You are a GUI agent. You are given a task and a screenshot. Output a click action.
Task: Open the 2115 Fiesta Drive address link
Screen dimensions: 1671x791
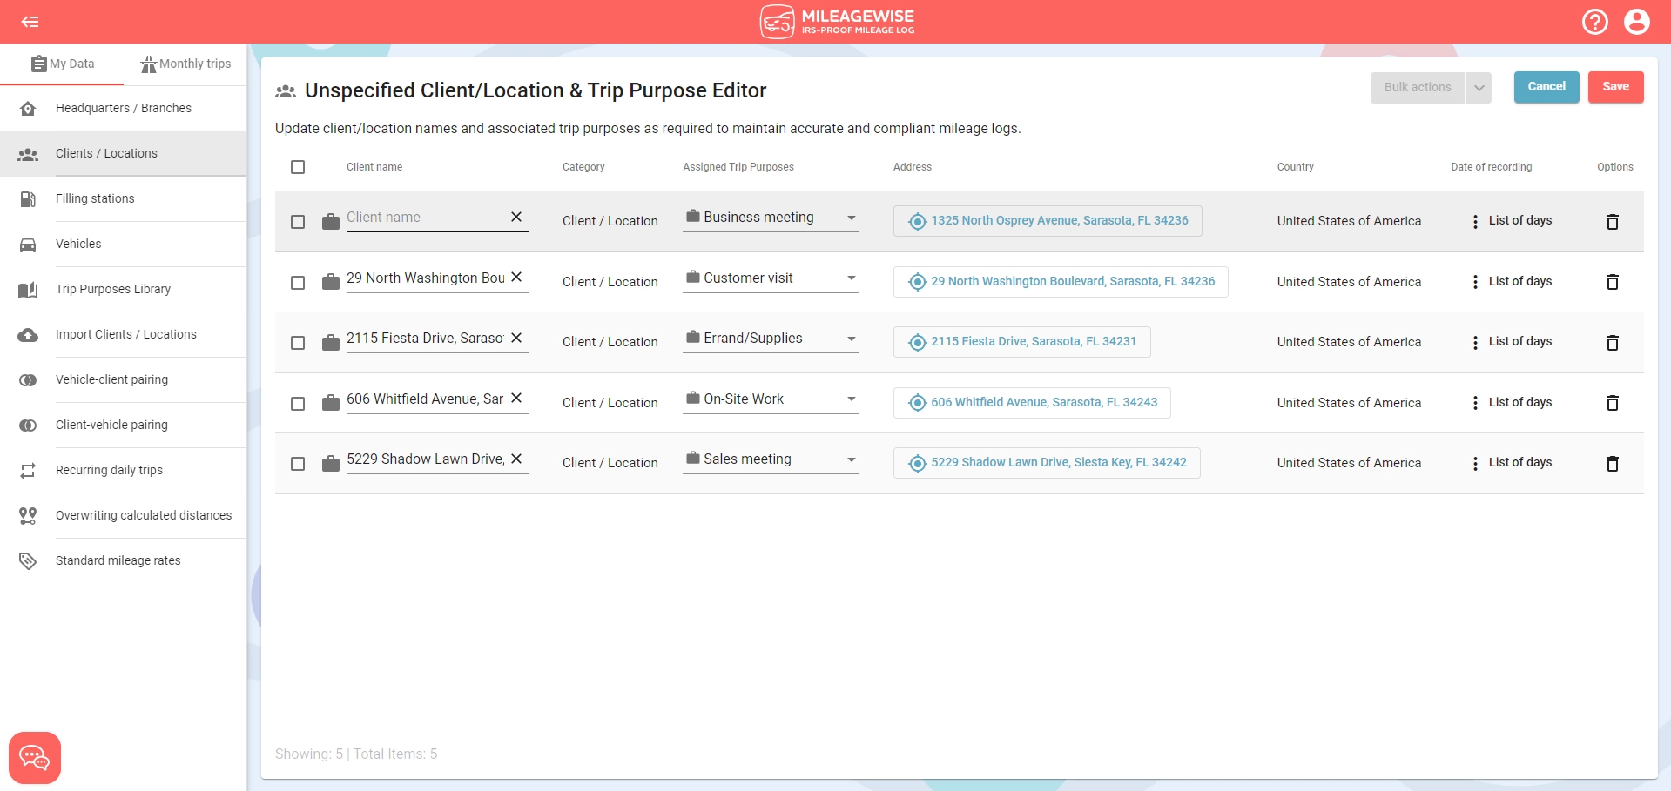coord(1033,342)
